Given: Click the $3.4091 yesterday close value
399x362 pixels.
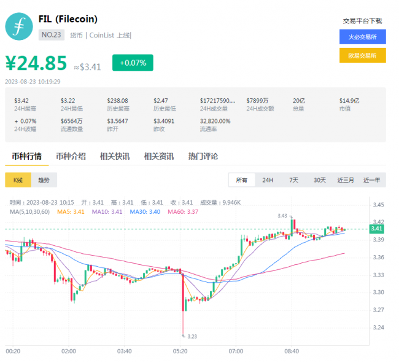Looking at the screenshot, I should 164,121.
